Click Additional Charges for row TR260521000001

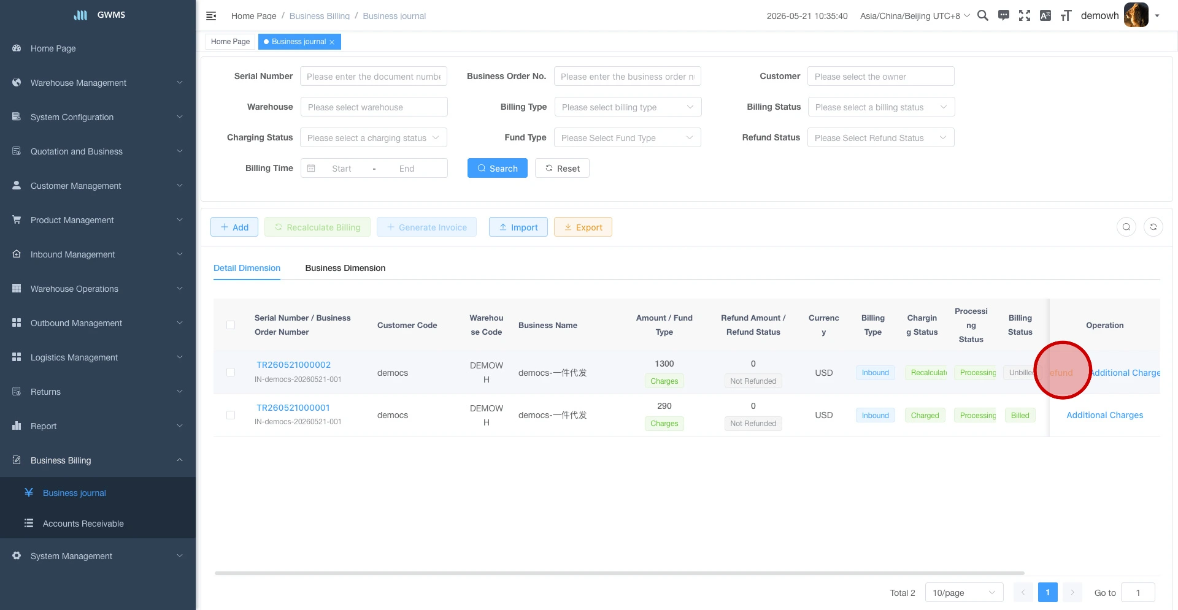(x=1105, y=415)
